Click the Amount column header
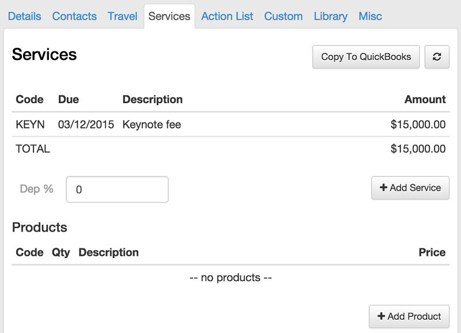The height and width of the screenshot is (333, 461). click(x=425, y=99)
